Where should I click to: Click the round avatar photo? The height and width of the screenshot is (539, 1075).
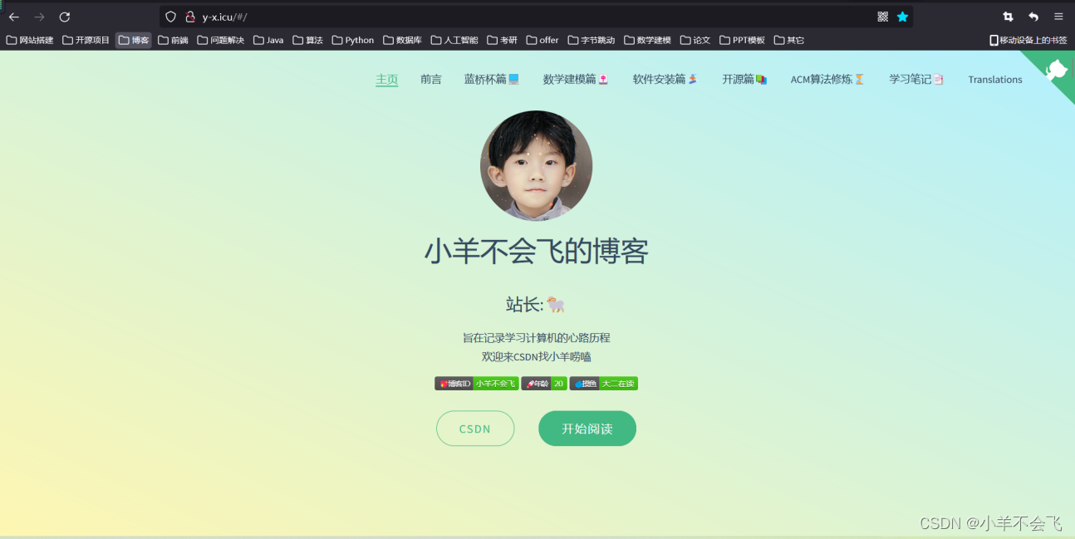[x=537, y=165]
